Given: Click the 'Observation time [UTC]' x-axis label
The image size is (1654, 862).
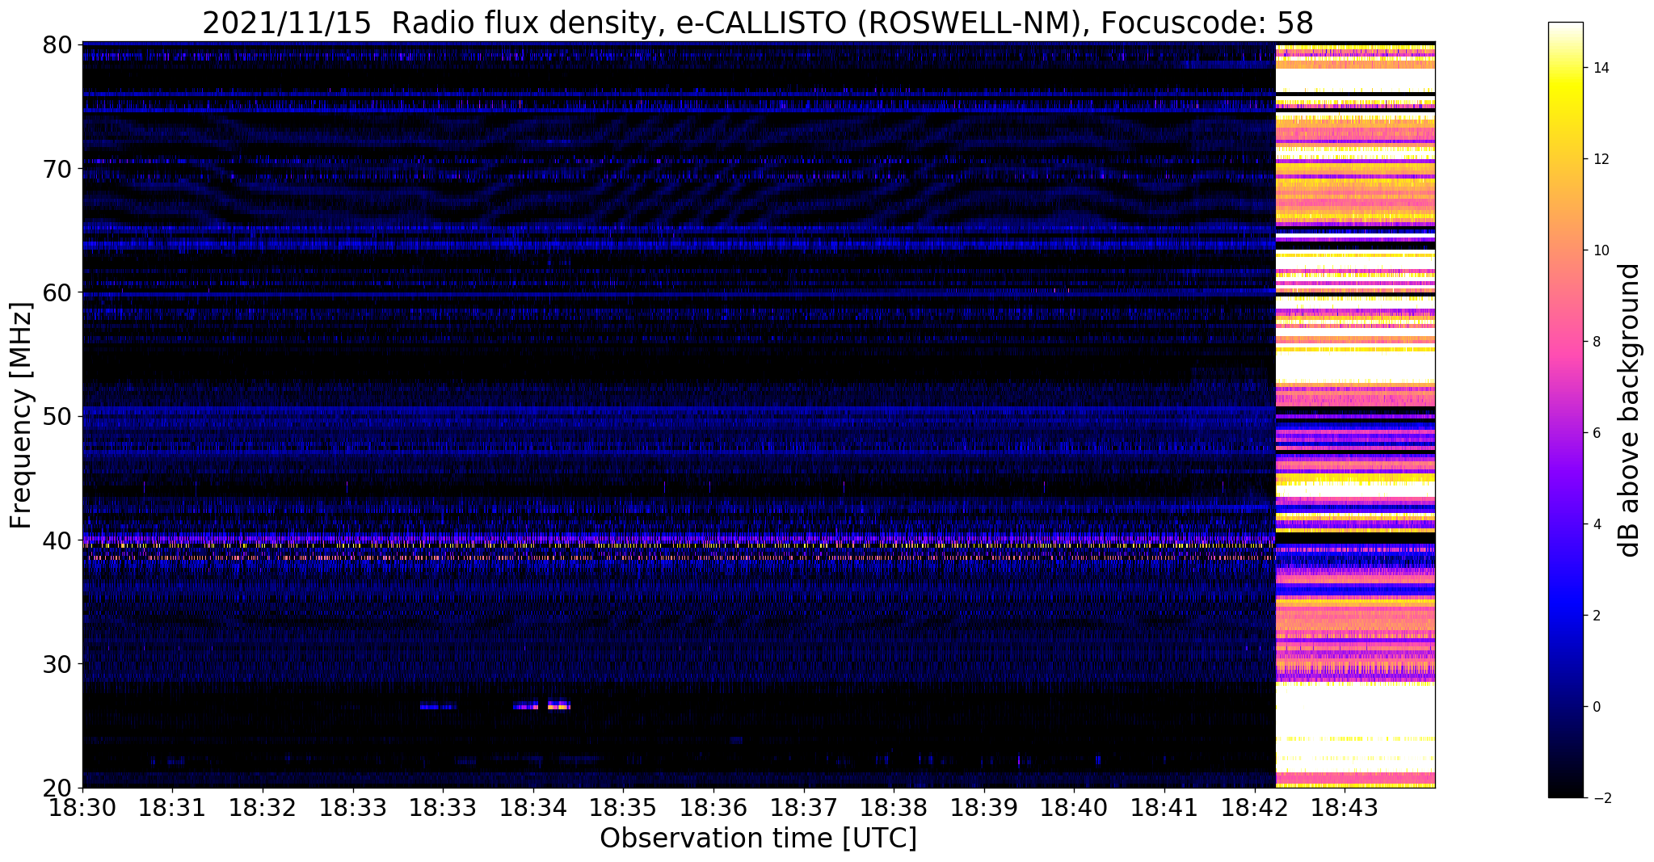Looking at the screenshot, I should tap(758, 838).
